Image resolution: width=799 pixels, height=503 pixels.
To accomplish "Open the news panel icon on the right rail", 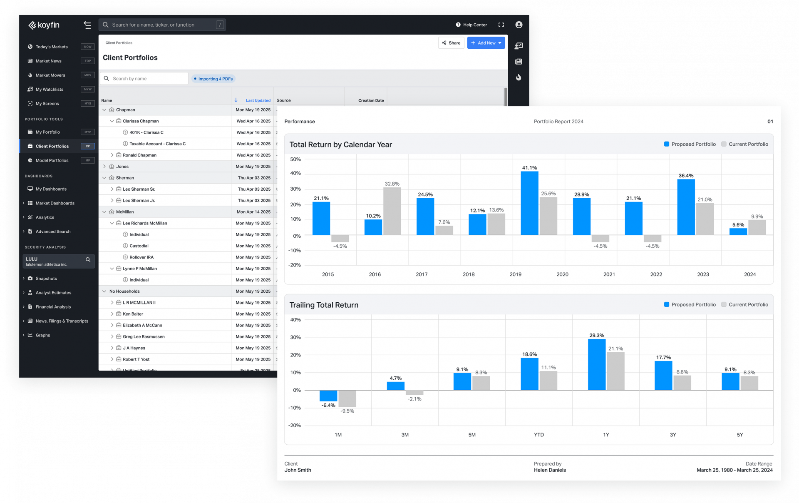I will (x=519, y=61).
